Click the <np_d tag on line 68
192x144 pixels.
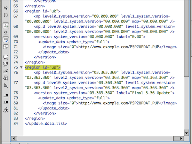(x=39, y=27)
